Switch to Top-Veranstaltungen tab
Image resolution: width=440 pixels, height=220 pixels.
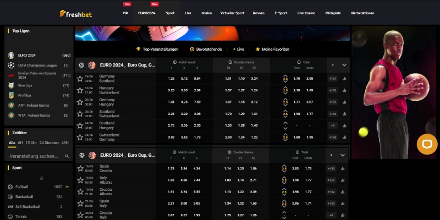[157, 49]
